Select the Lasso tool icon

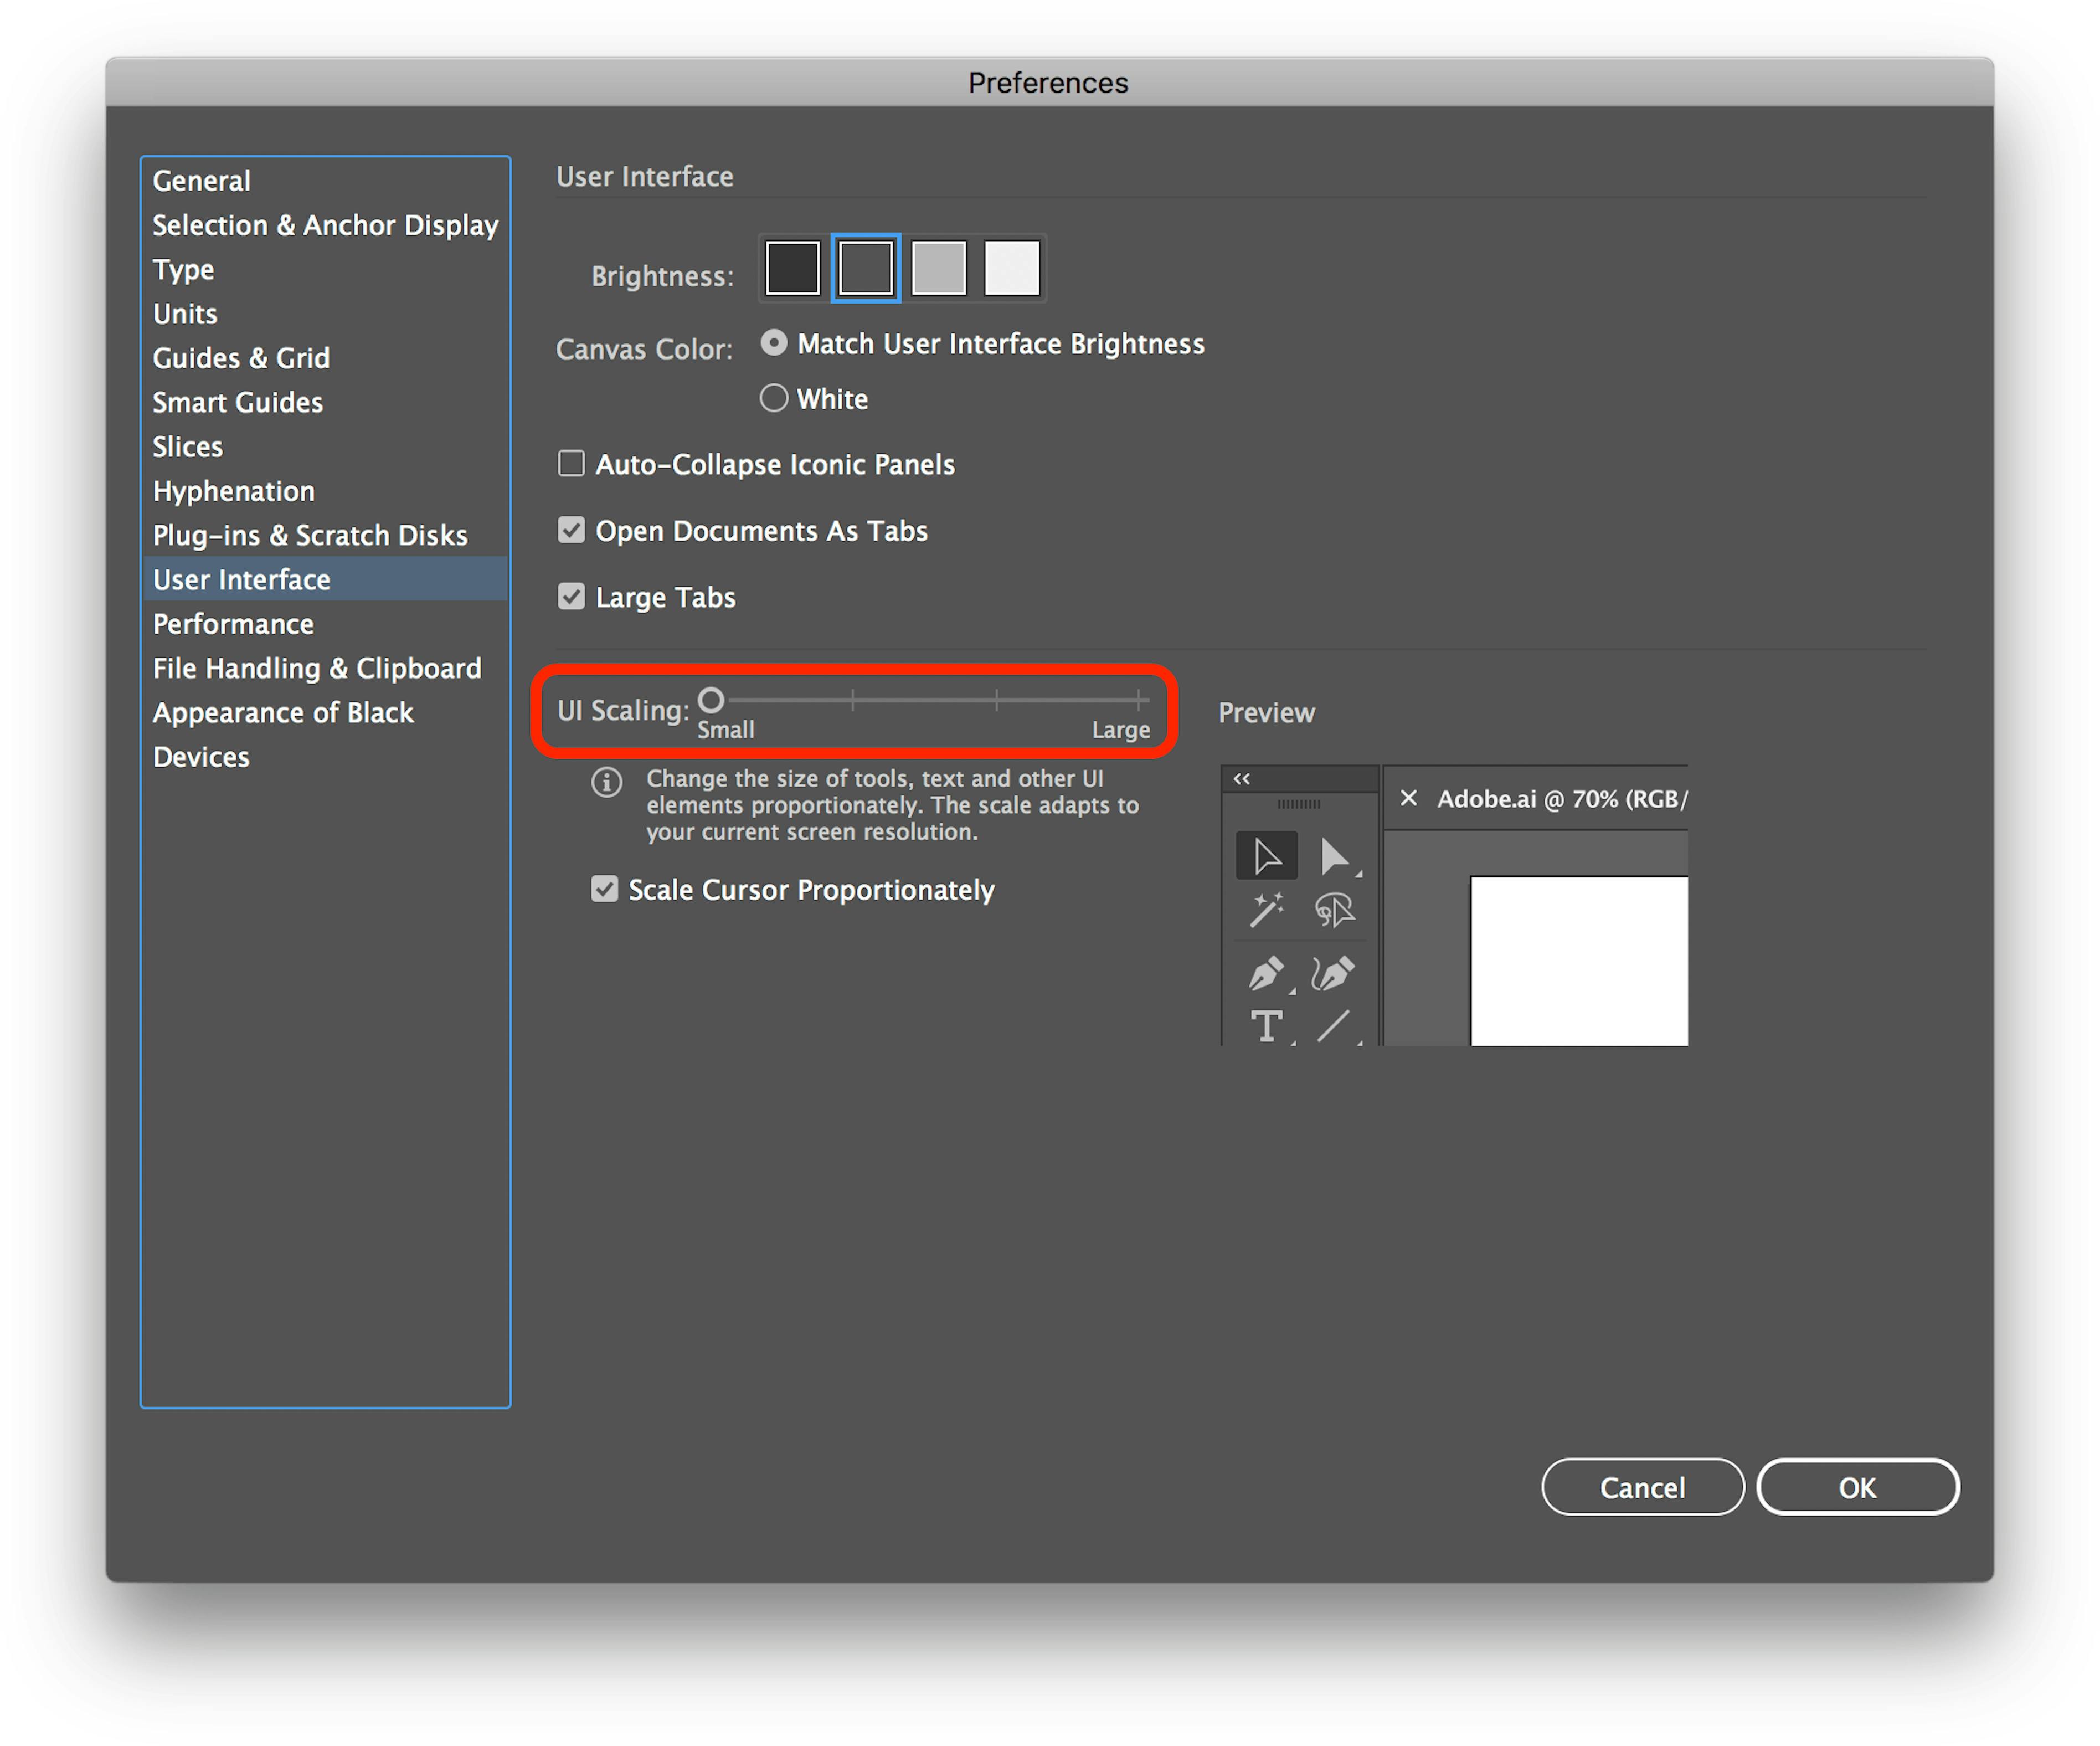1337,910
